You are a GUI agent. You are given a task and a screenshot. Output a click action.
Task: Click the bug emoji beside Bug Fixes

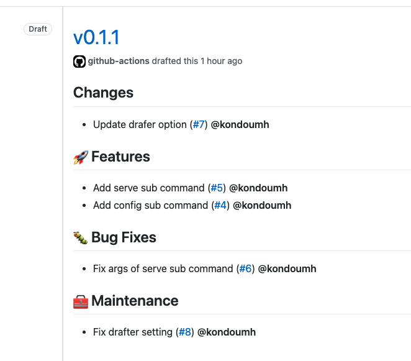(x=81, y=238)
